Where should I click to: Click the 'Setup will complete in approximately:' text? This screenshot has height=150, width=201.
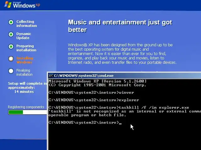[x=27, y=85]
